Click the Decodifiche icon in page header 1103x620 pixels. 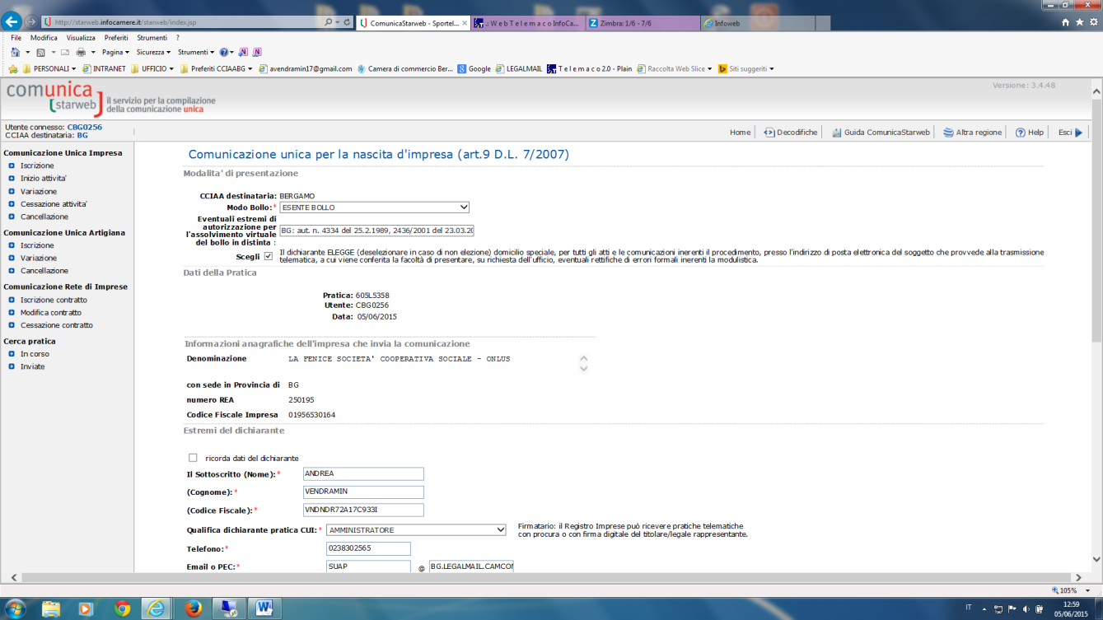(x=769, y=133)
